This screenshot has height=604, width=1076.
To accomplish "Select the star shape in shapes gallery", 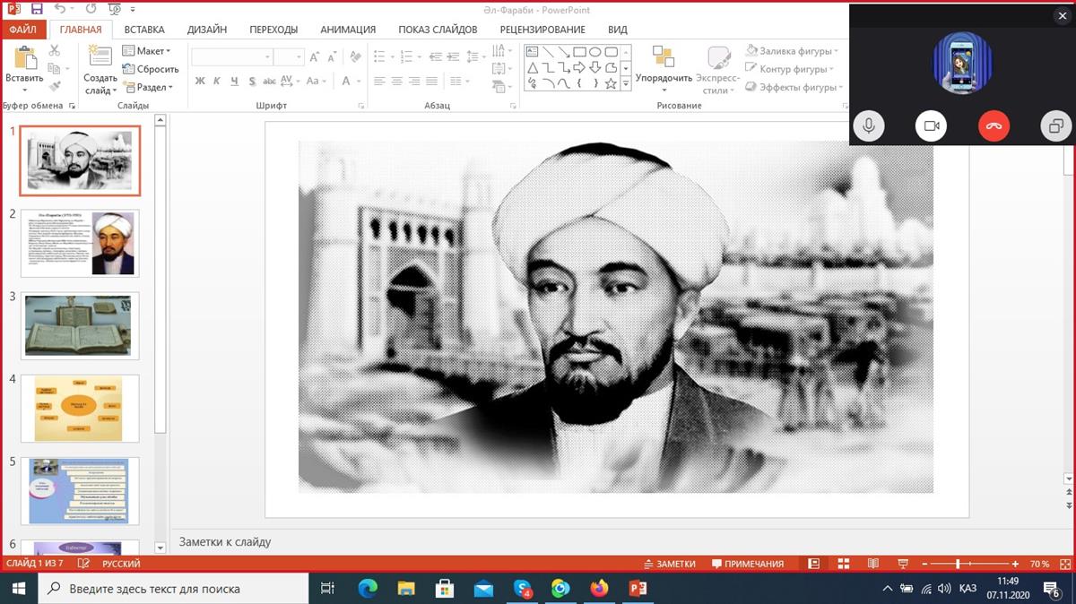I will [611, 83].
